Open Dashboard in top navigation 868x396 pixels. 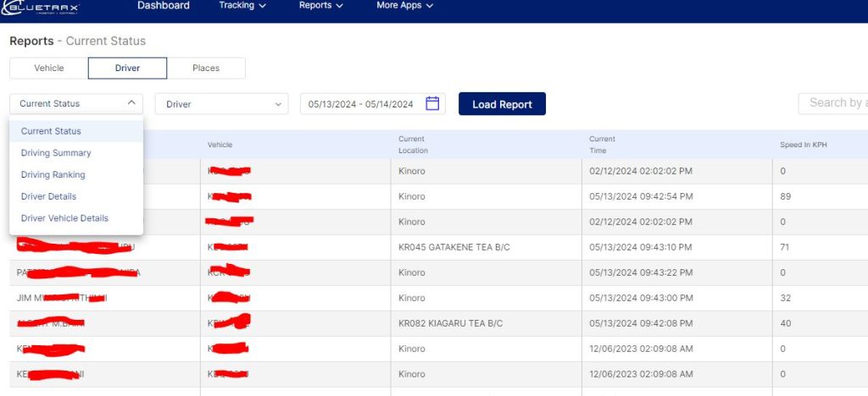click(x=164, y=5)
